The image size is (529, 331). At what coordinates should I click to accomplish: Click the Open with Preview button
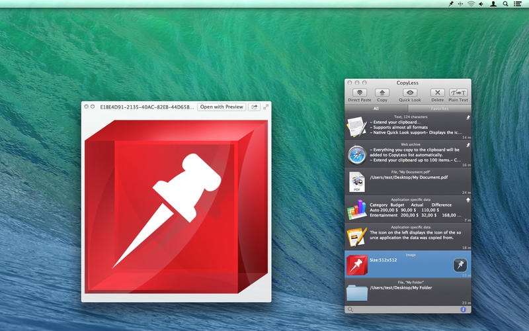[x=222, y=107]
